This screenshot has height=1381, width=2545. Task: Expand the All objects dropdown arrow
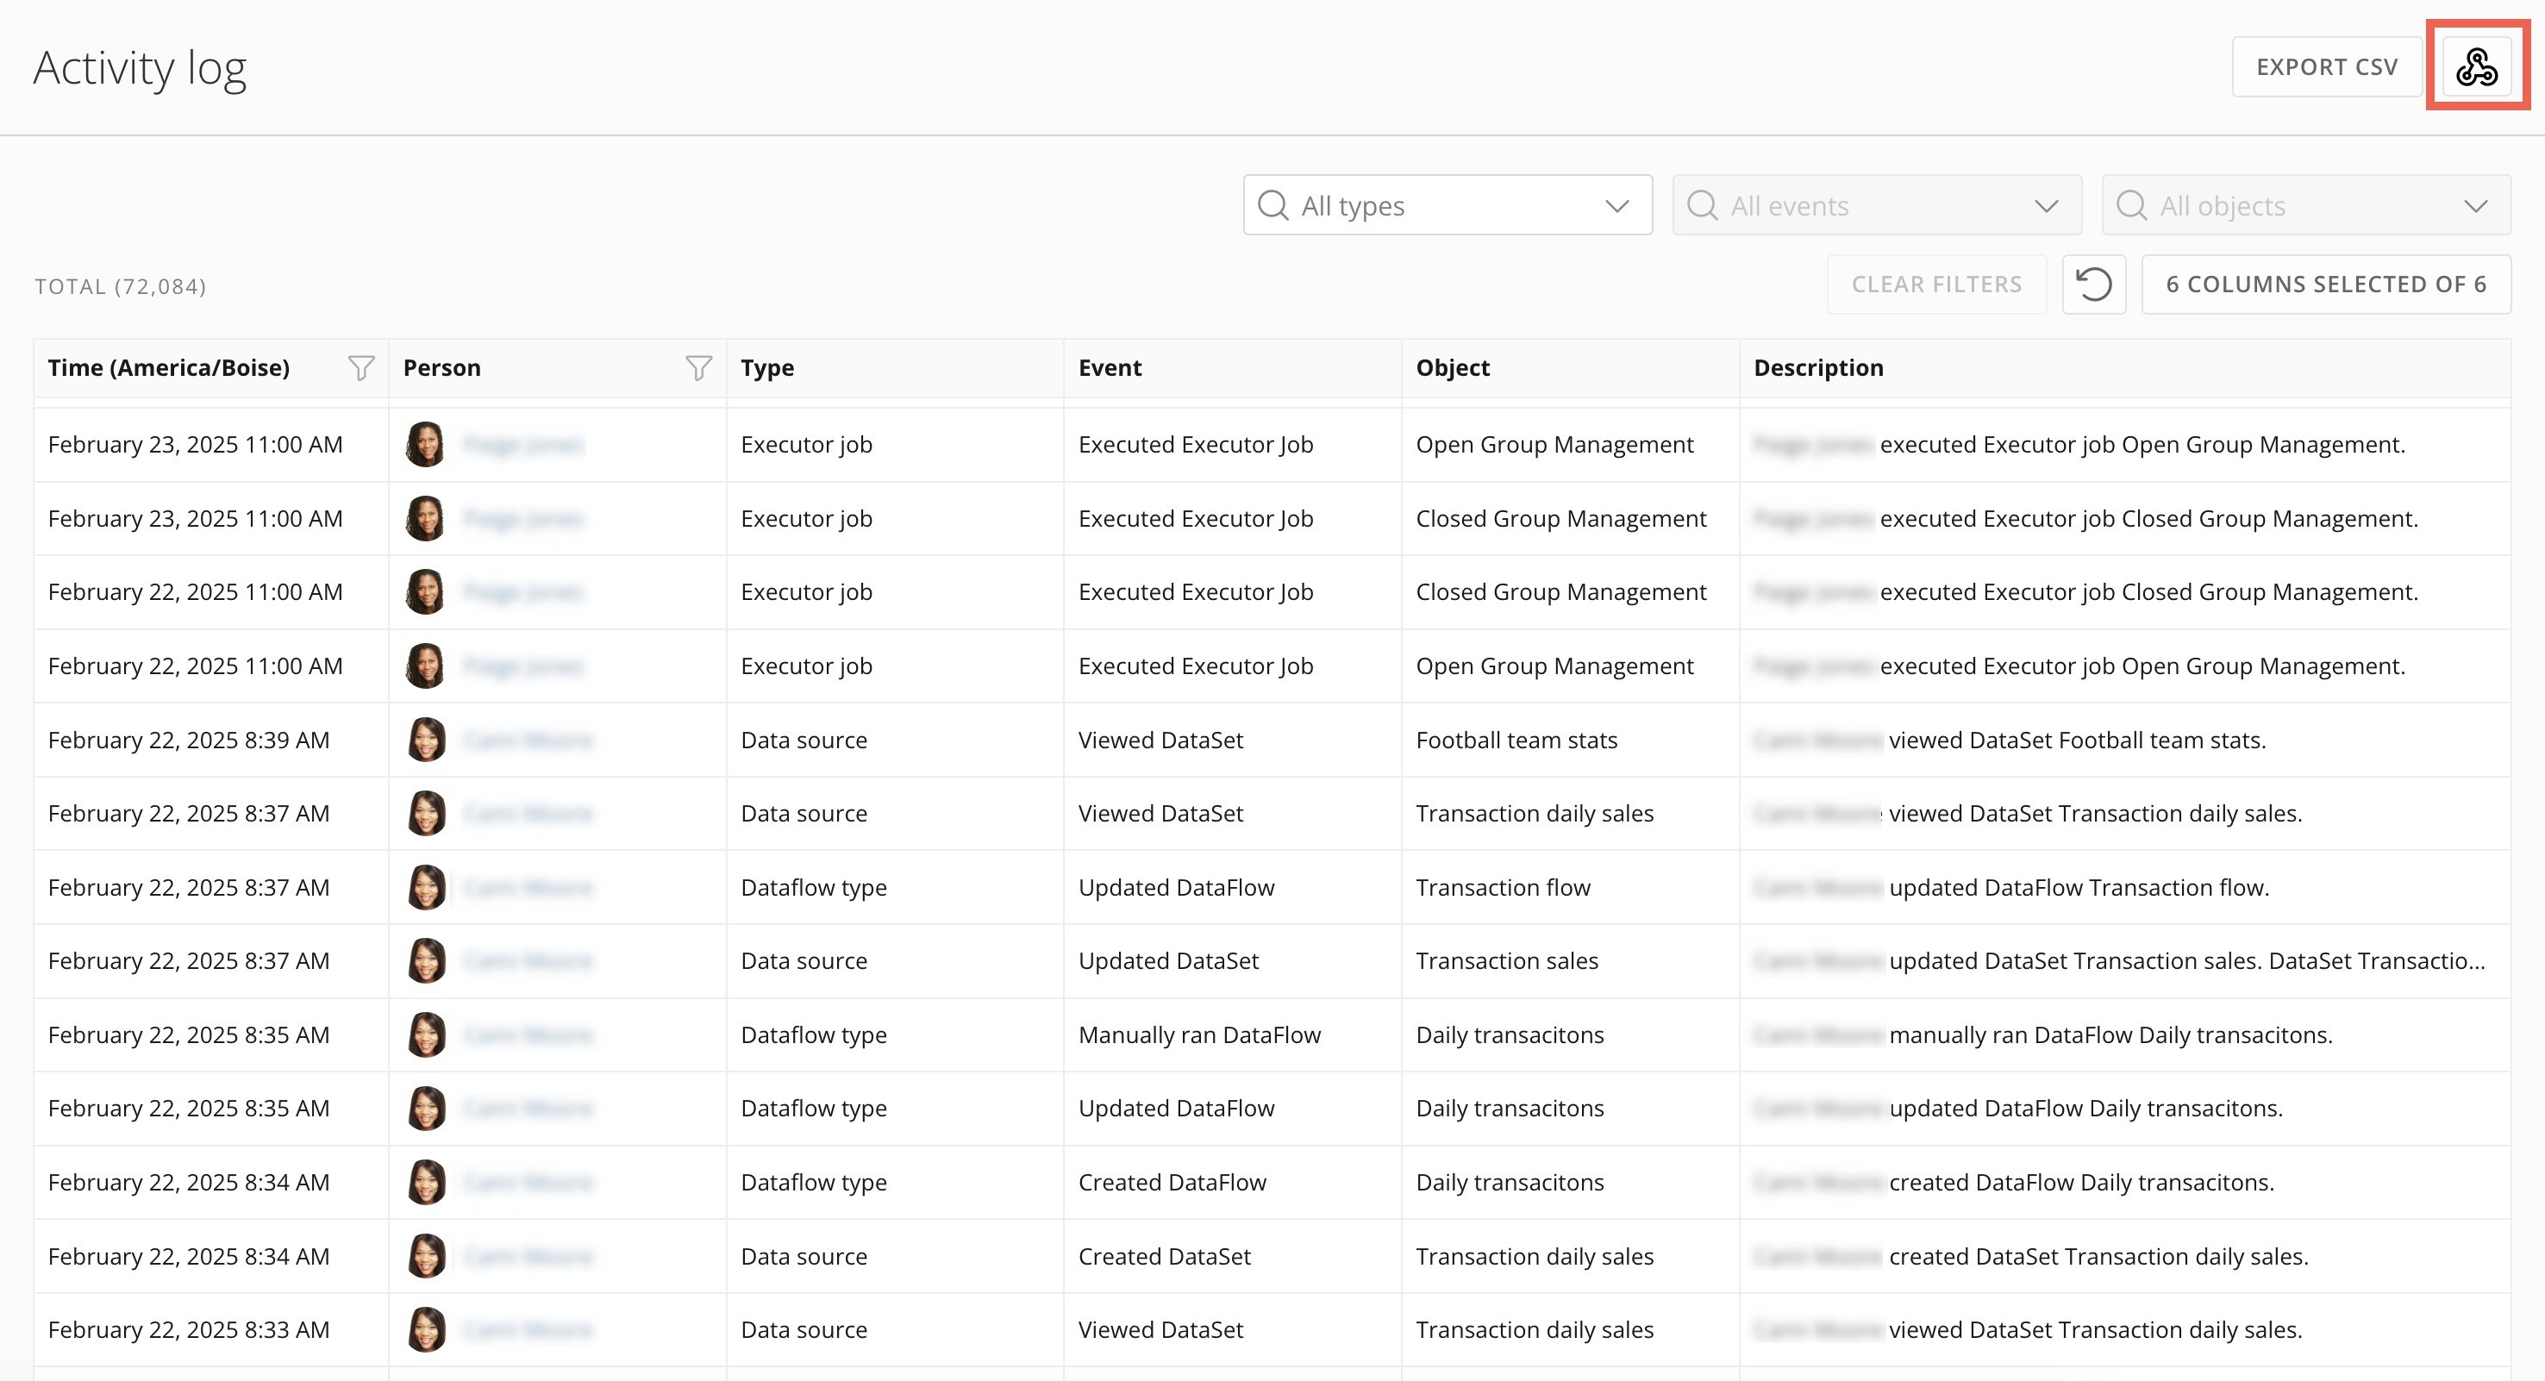point(2475,205)
